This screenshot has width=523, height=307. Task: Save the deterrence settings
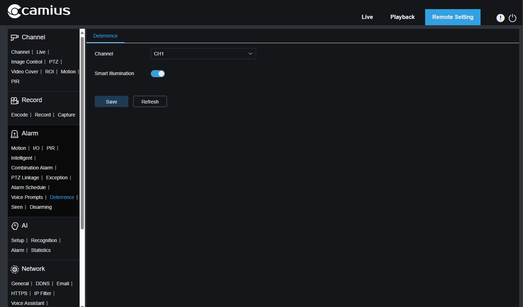coord(111,101)
